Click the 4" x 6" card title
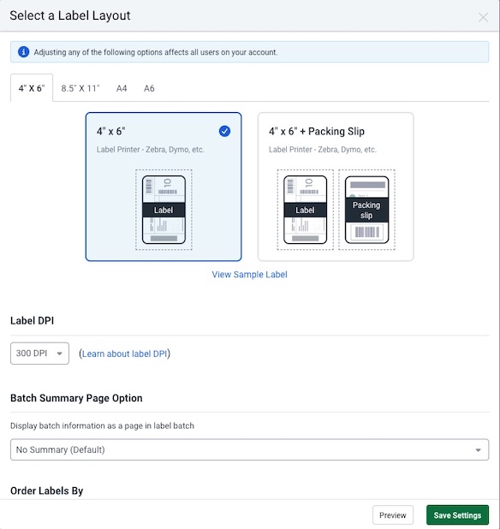Viewport: 500px width, 529px height. pyautogui.click(x=111, y=131)
